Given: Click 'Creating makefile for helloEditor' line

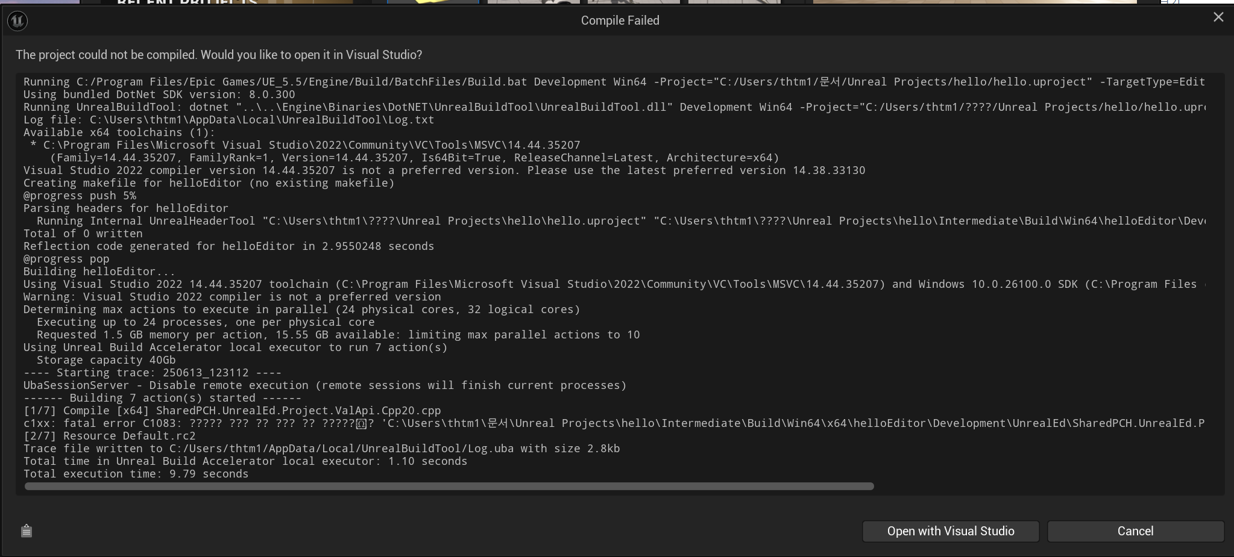Looking at the screenshot, I should [x=209, y=183].
